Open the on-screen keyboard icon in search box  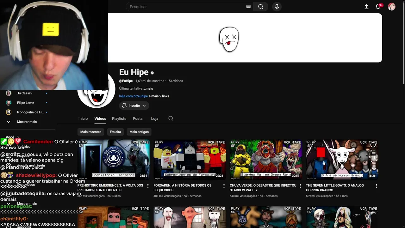[x=248, y=7]
